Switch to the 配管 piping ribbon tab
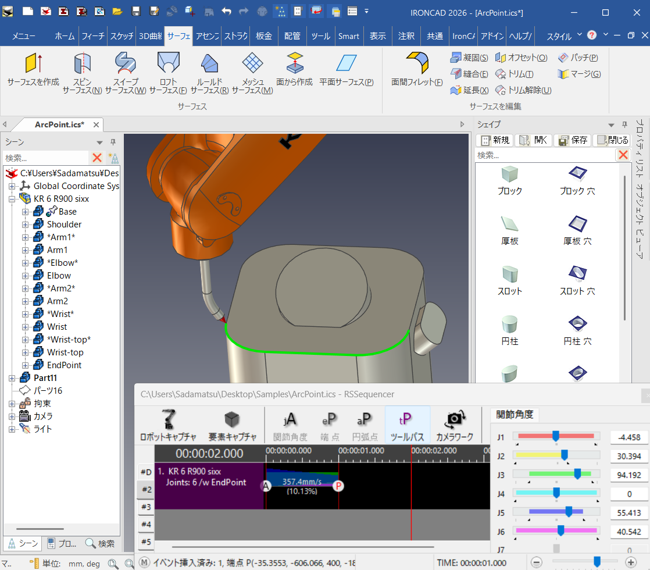650x570 pixels. point(292,36)
